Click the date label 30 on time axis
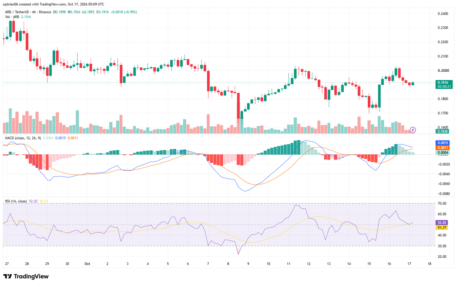Image resolution: width=457 pixels, height=285 pixels. click(x=67, y=264)
